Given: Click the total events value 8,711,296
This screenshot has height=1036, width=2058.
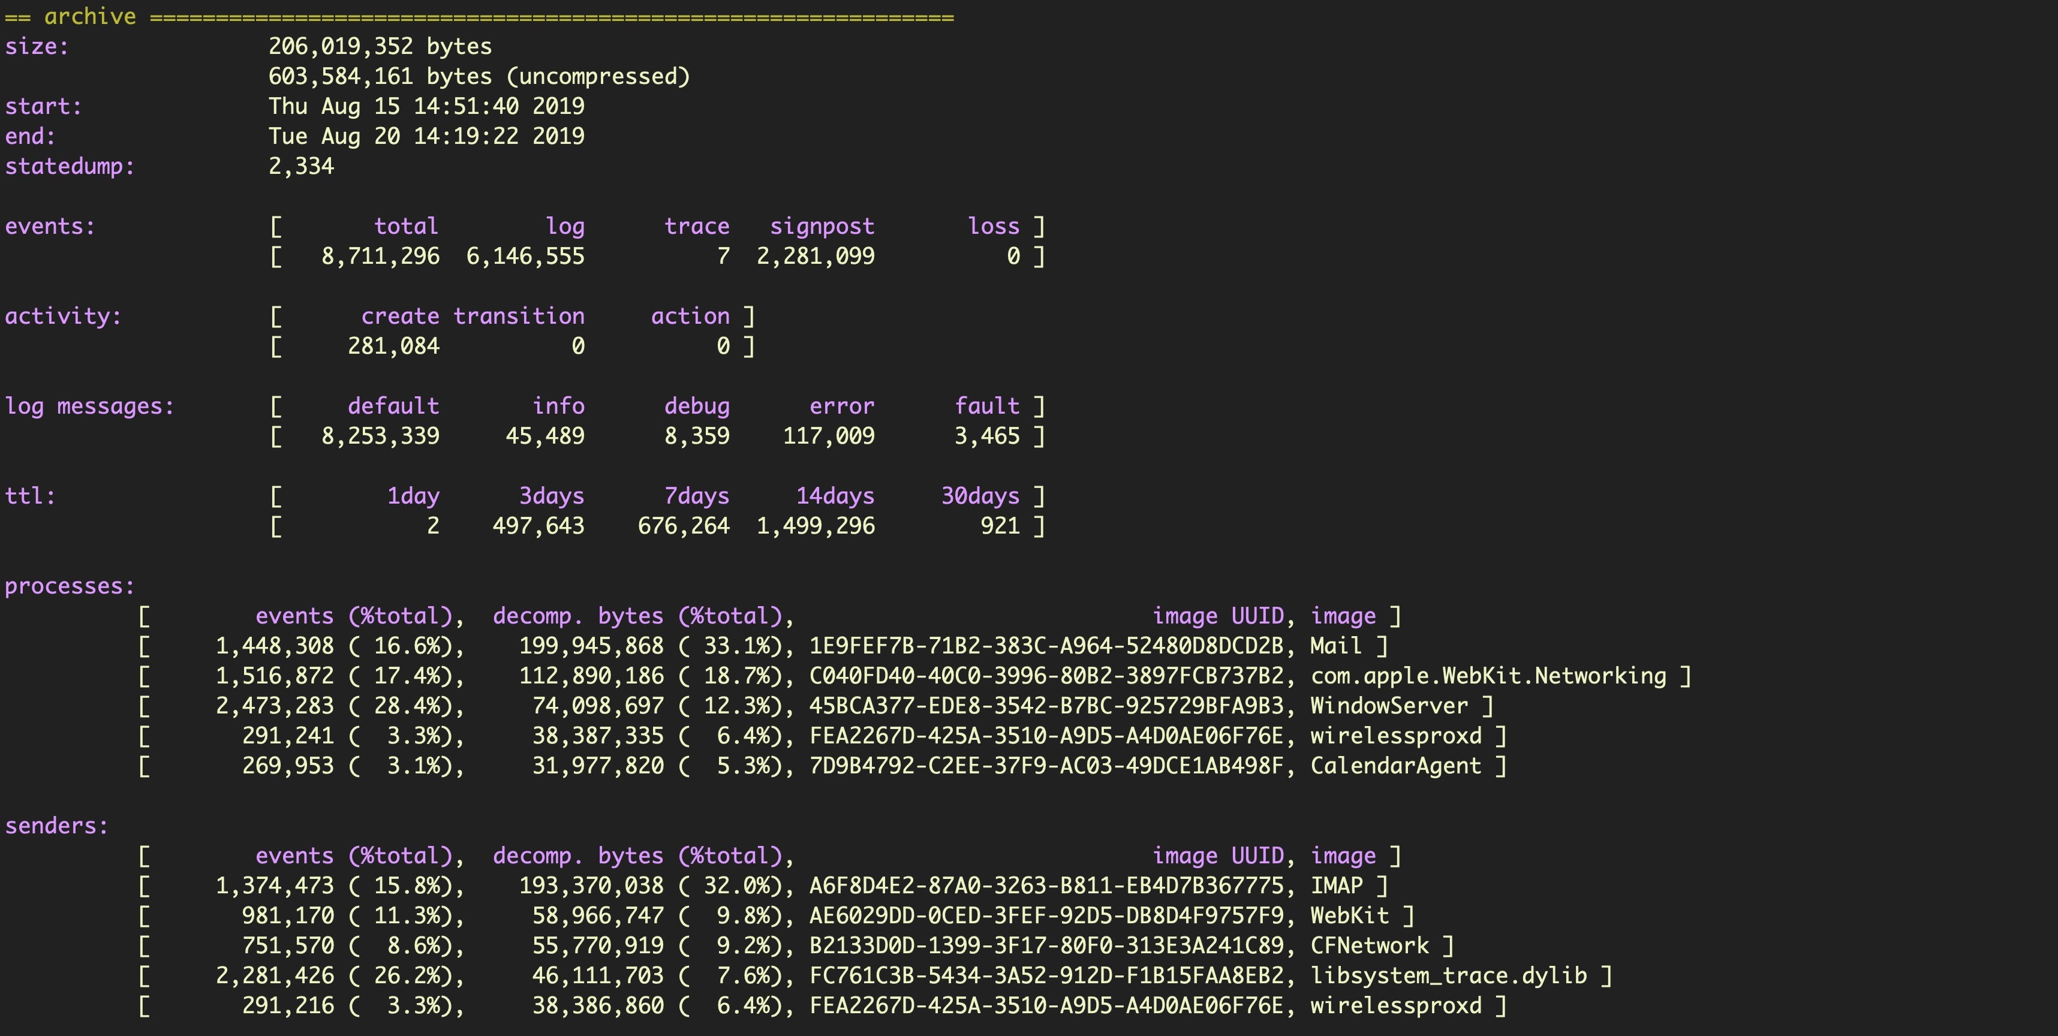Looking at the screenshot, I should pyautogui.click(x=380, y=257).
